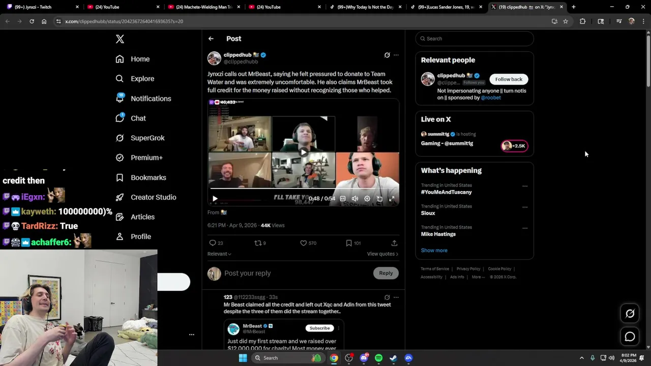Enter fullscreen on the video

[x=392, y=199]
